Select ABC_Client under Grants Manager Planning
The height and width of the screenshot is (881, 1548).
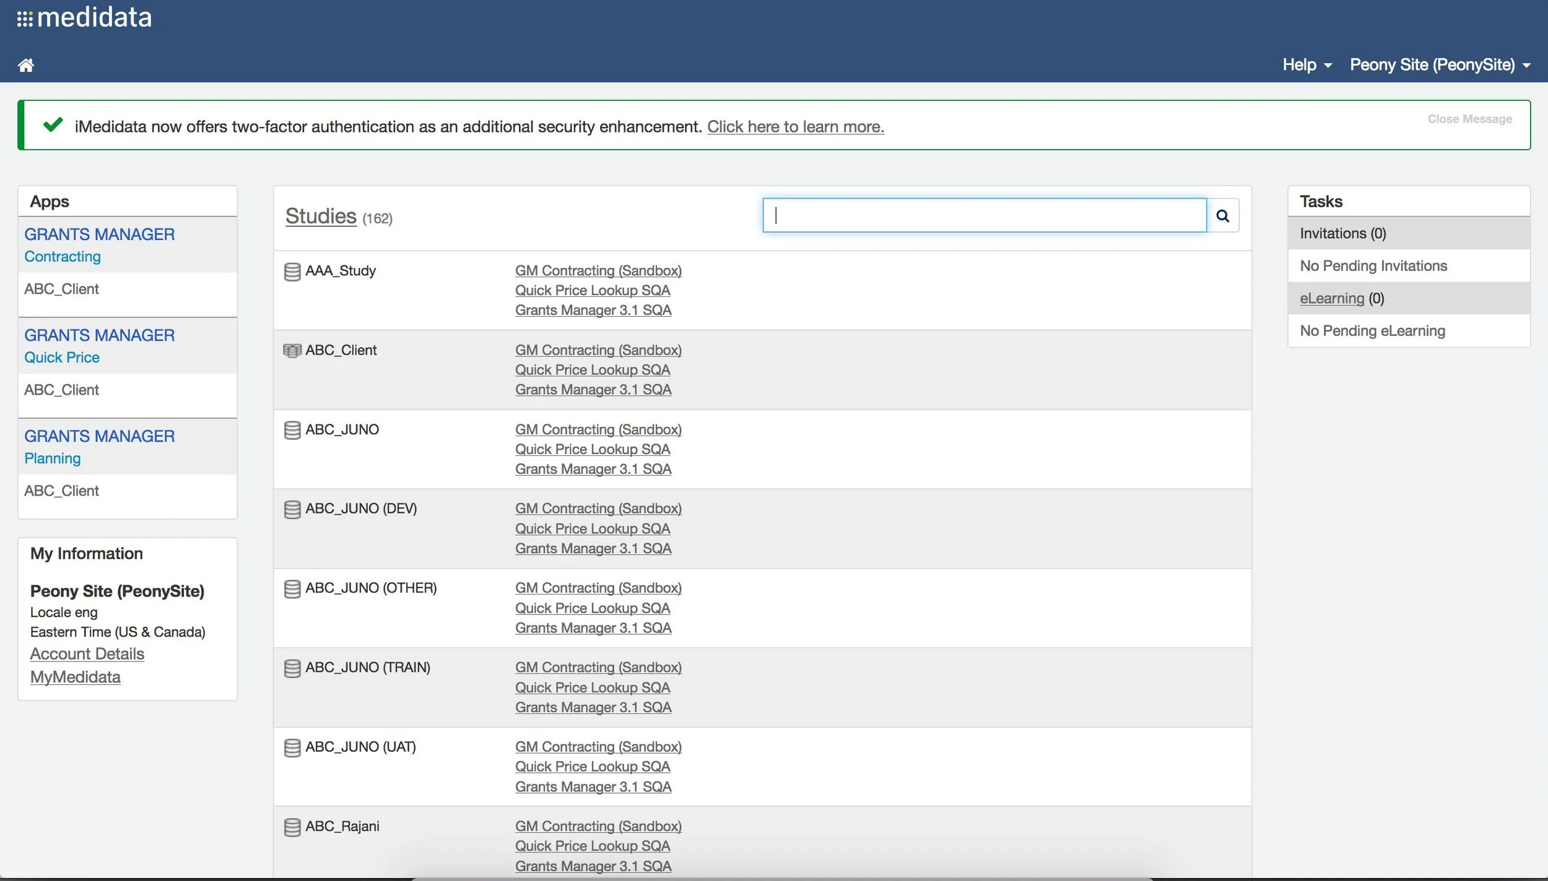tap(61, 491)
